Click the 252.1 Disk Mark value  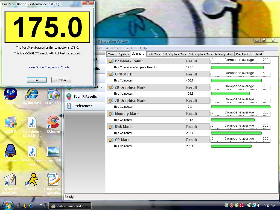click(x=189, y=133)
